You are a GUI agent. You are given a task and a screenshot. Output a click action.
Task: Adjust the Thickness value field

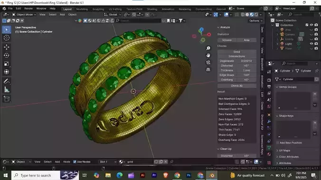point(246,70)
